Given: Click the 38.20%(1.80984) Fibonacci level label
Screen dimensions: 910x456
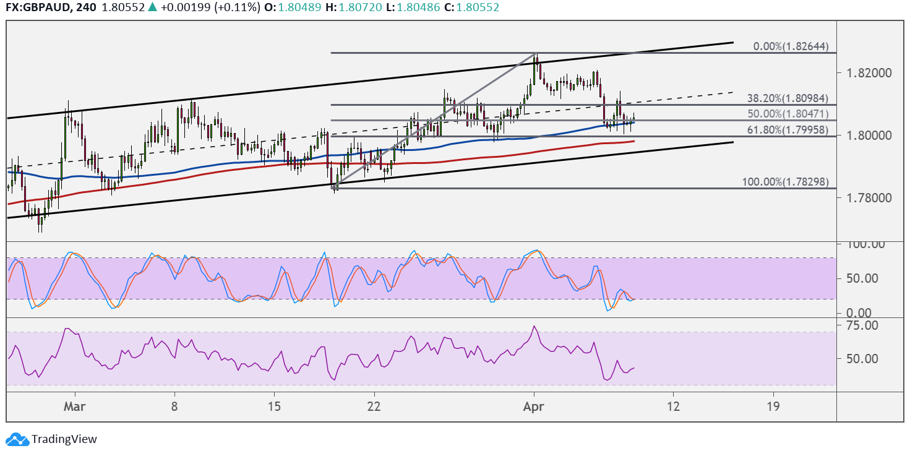Looking at the screenshot, I should [788, 98].
